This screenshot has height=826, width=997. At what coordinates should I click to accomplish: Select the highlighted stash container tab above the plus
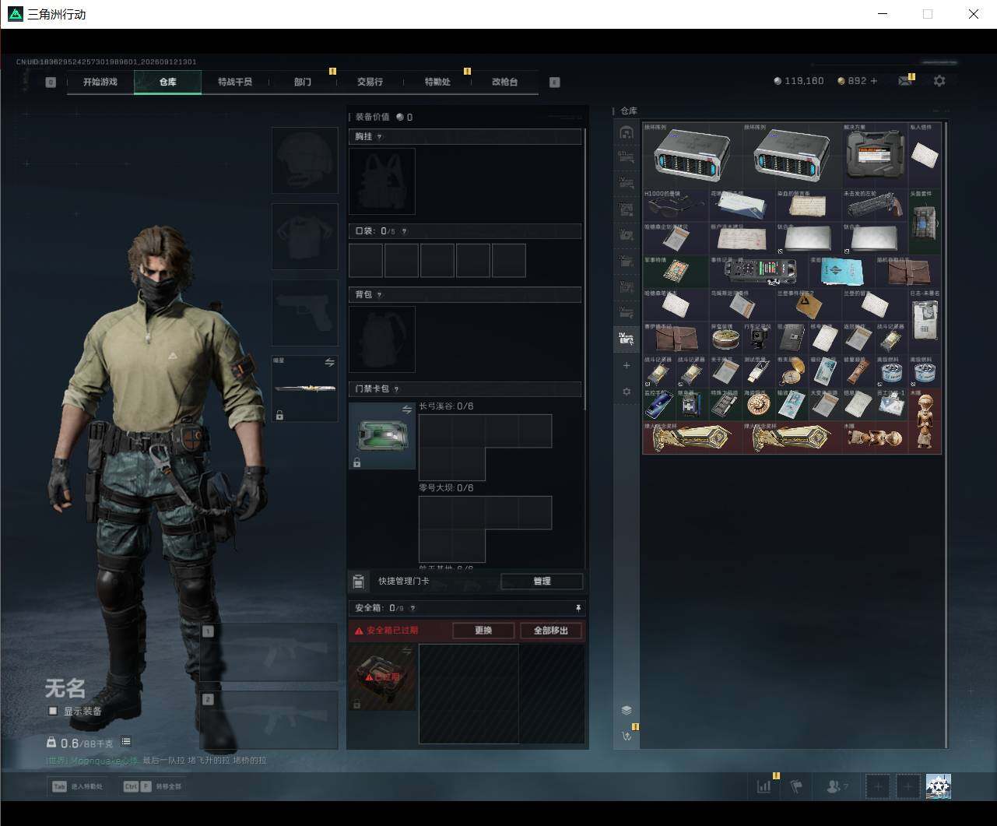pos(627,339)
